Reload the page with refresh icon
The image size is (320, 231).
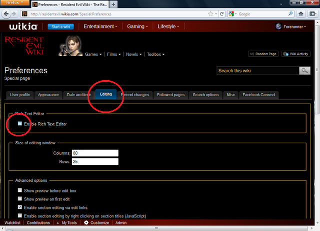[x=221, y=14]
